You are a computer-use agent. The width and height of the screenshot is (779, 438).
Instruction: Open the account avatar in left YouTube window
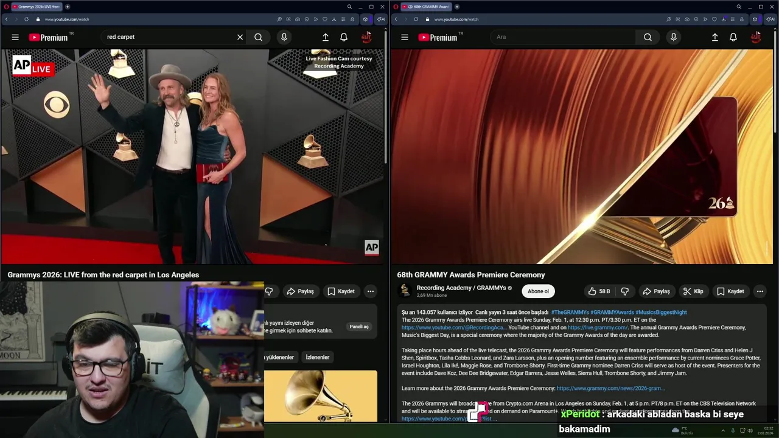point(366,37)
